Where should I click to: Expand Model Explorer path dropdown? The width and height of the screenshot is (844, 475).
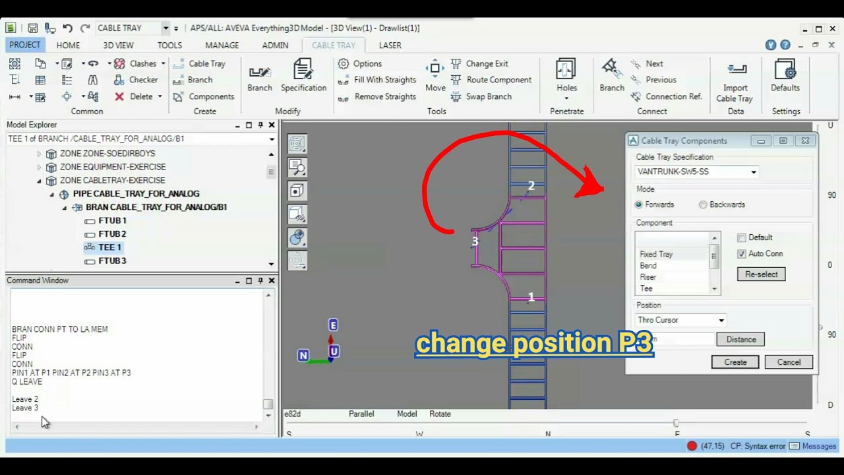272,139
